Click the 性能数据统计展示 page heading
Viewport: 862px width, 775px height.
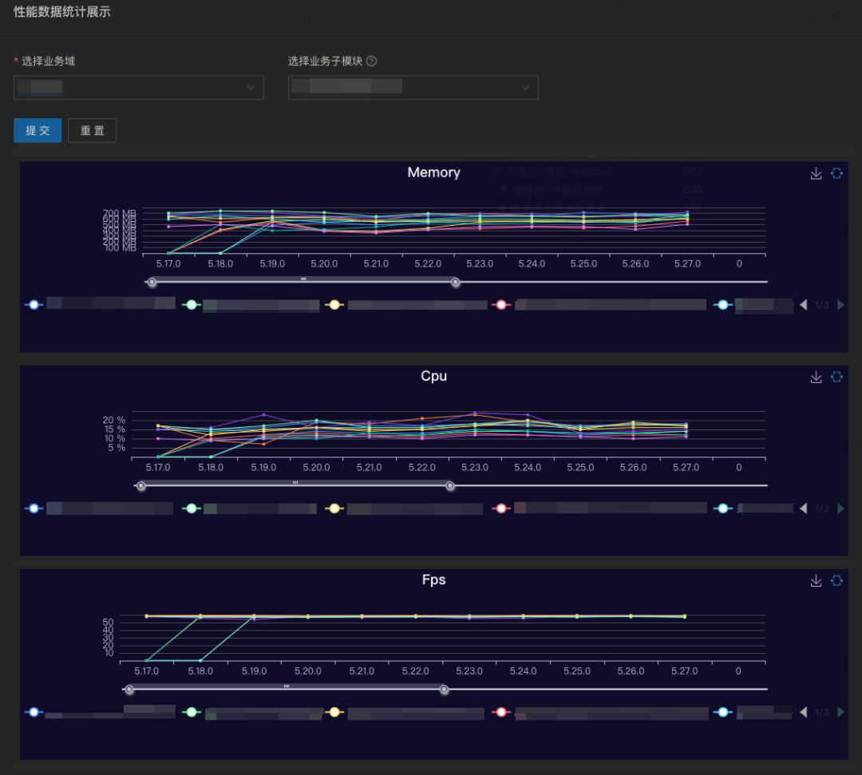pos(61,11)
